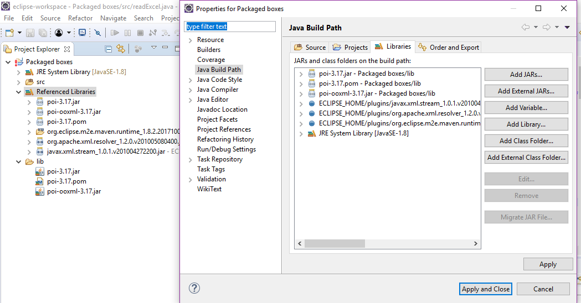Select the Libraries tab
Image resolution: width=581 pixels, height=303 pixels.
click(x=393, y=46)
